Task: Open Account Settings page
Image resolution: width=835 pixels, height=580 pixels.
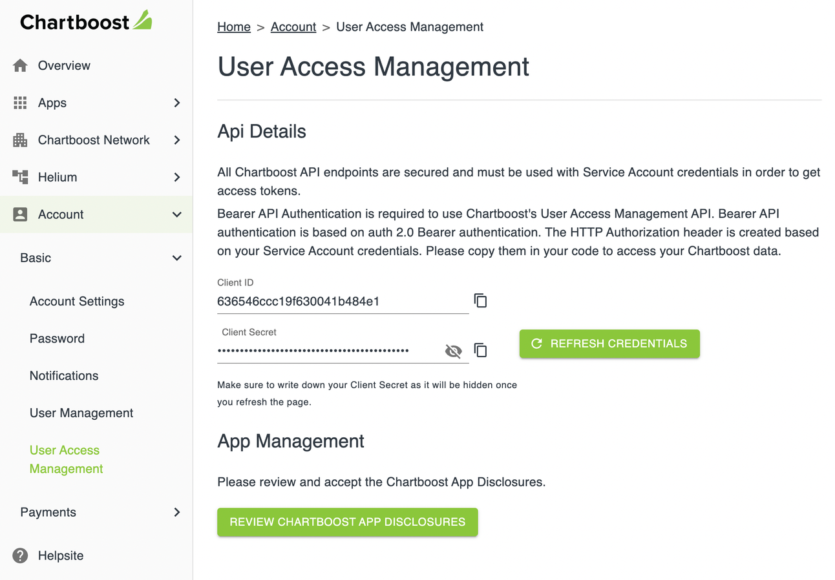Action: tap(77, 301)
